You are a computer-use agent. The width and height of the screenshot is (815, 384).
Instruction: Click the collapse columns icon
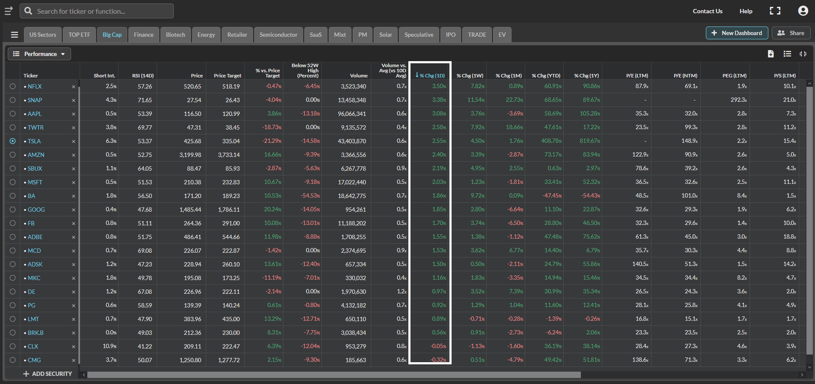coord(803,53)
